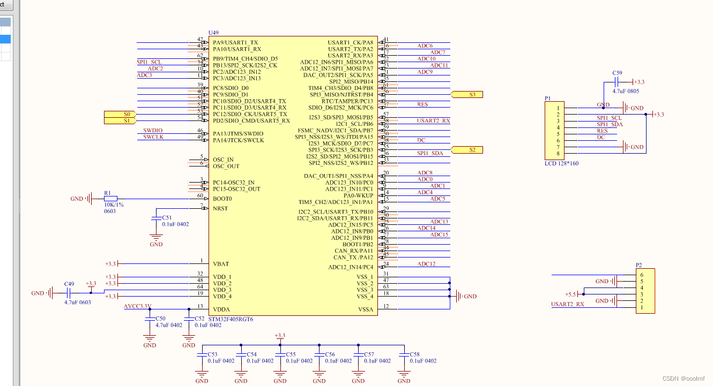Click the VDDA pin name
Image resolution: width=713 pixels, height=386 pixels.
pos(221,309)
